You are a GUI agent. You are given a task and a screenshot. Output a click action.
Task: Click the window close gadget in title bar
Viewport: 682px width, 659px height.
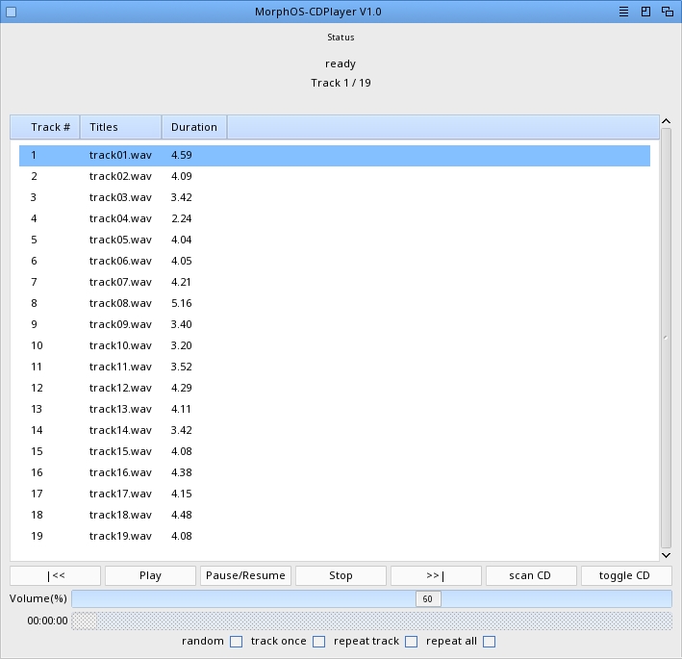click(x=12, y=12)
